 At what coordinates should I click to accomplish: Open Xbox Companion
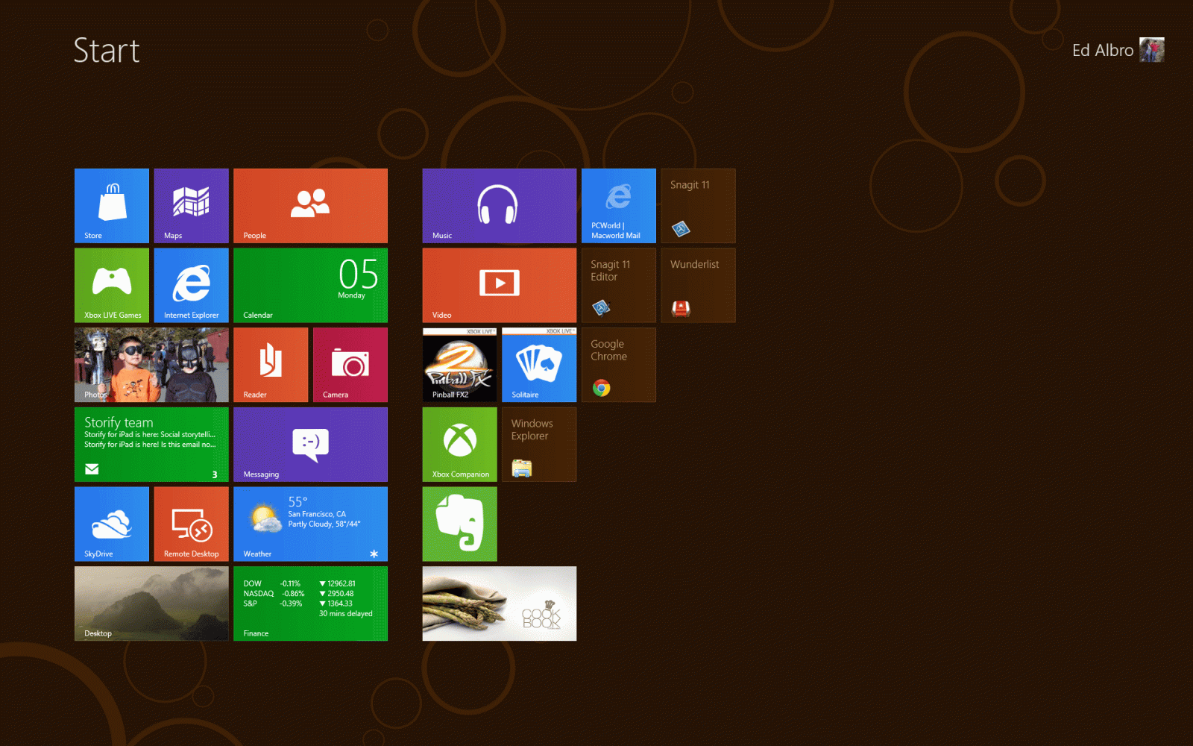[x=459, y=445]
